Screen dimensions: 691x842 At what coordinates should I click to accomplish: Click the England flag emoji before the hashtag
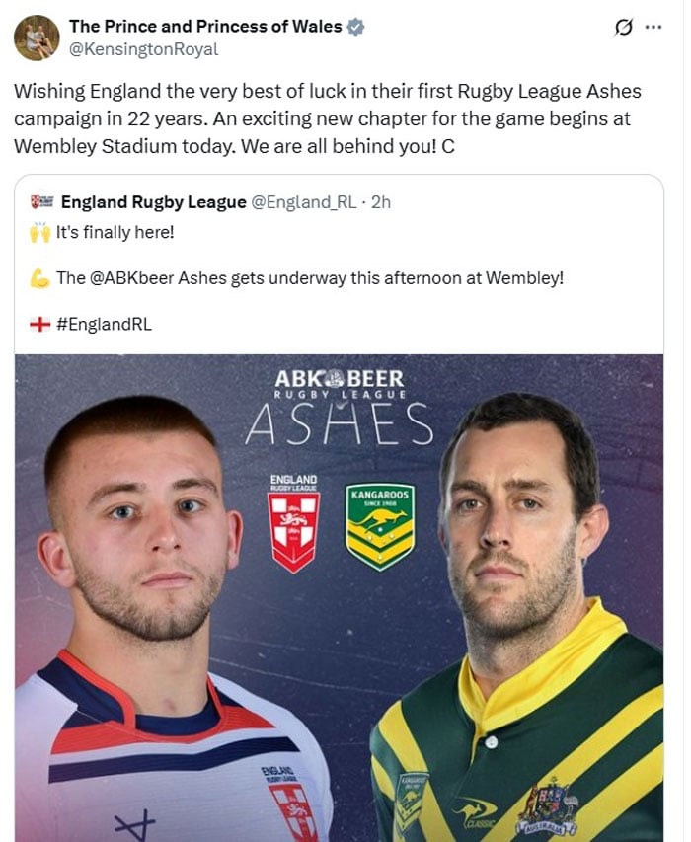(41, 324)
